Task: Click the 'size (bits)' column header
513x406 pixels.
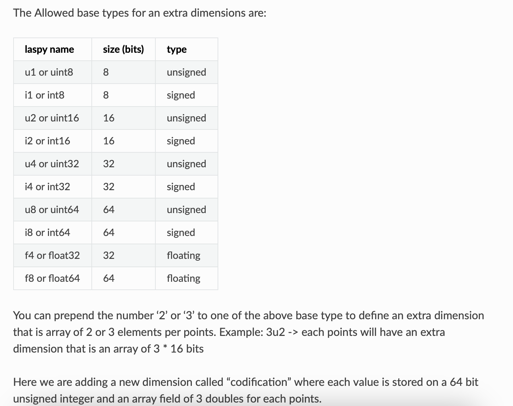Action: pyautogui.click(x=123, y=49)
